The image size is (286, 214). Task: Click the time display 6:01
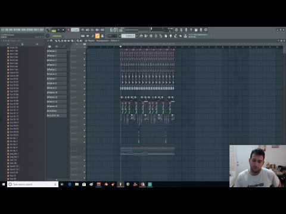tap(116, 30)
